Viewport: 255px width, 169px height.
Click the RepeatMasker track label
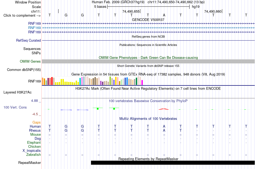coord(30,163)
